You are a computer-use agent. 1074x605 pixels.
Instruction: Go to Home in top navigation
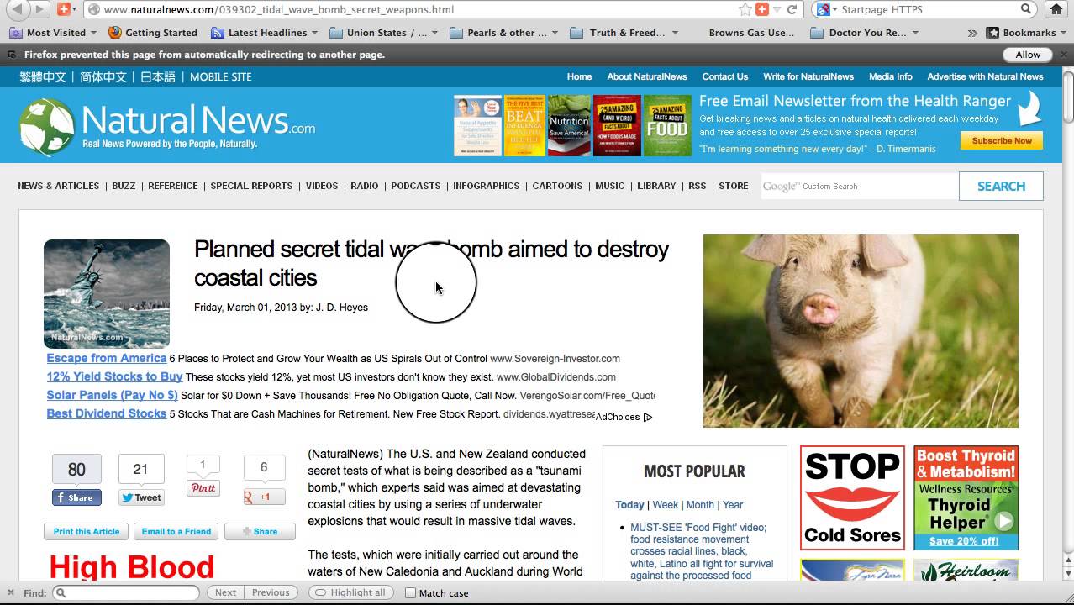579,76
